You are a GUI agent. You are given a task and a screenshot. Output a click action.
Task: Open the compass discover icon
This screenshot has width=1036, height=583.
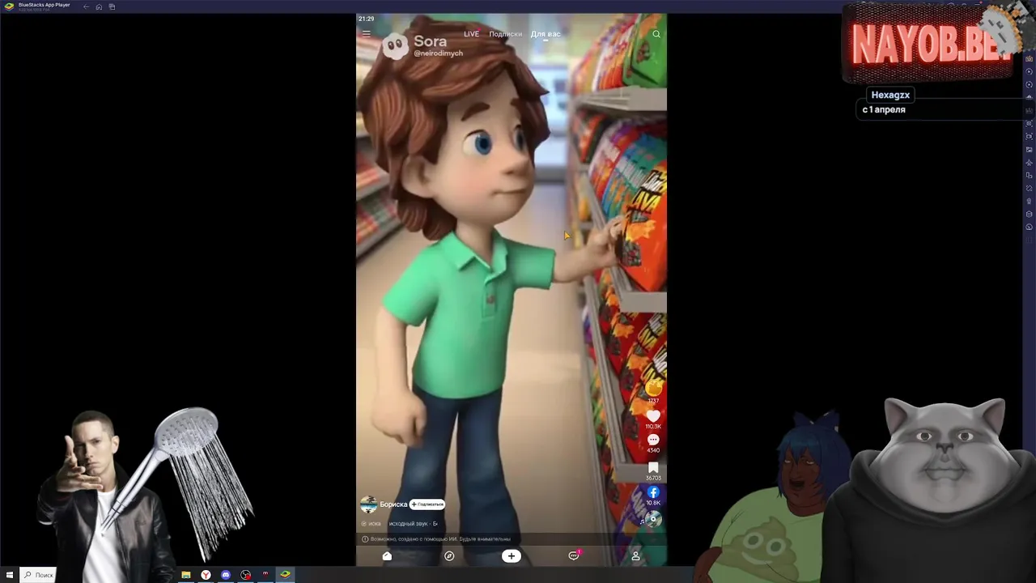point(449,555)
